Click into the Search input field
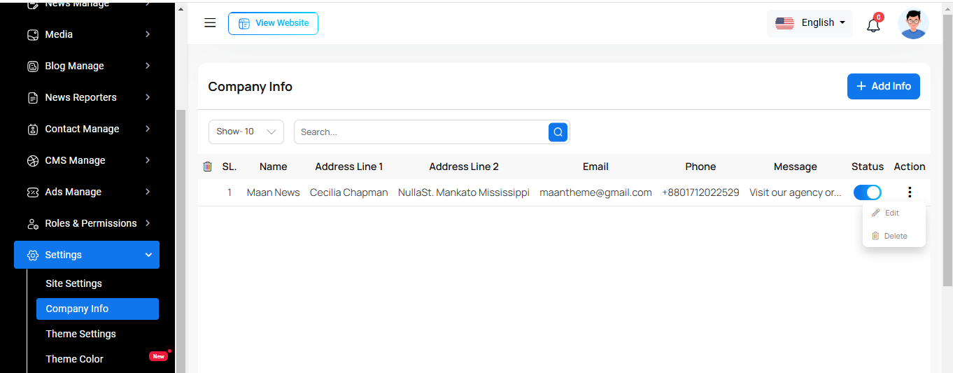Viewport: 953px width, 373px height. coord(420,132)
